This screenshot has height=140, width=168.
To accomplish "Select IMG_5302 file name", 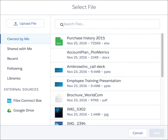I will [x=76, y=109].
